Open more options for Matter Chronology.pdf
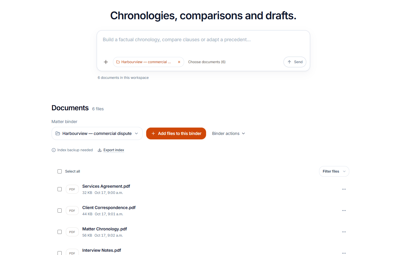408x255 pixels. coord(344,232)
